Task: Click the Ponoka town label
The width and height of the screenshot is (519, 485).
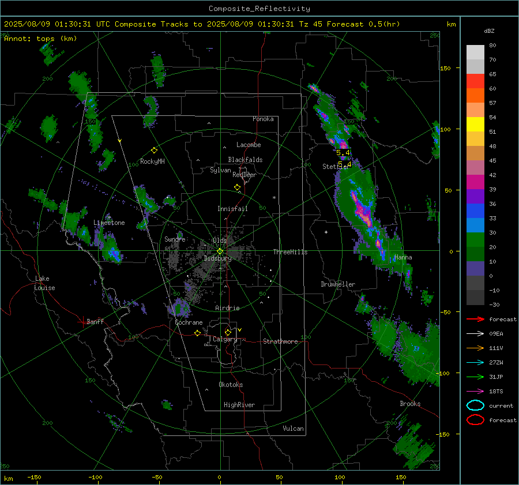Action: click(x=263, y=119)
